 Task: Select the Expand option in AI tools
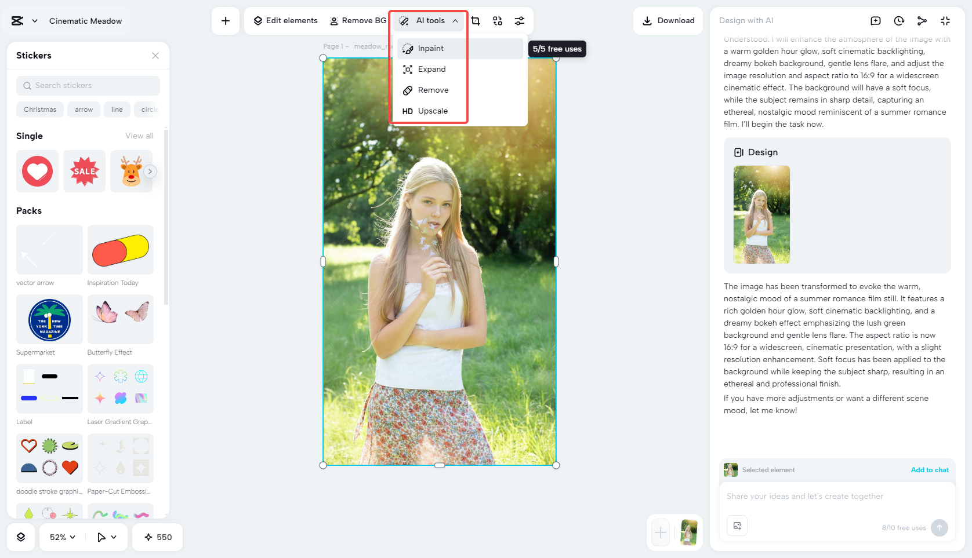tap(431, 69)
